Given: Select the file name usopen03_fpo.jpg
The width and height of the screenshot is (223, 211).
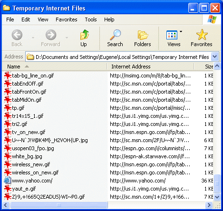Looking at the screenshot, I should coord(33,148).
